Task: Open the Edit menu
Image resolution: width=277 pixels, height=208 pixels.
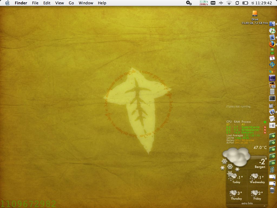Action: pos(47,3)
